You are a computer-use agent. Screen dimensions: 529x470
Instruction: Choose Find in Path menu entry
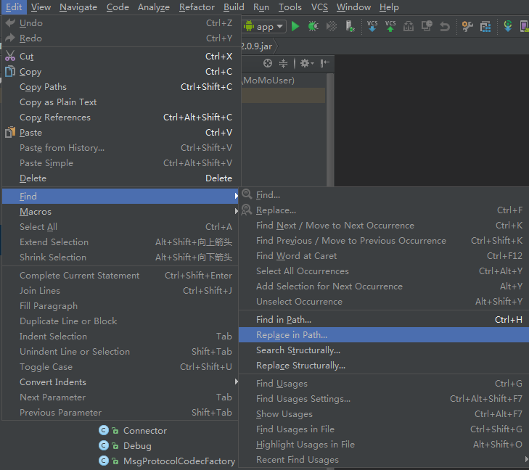coord(284,320)
